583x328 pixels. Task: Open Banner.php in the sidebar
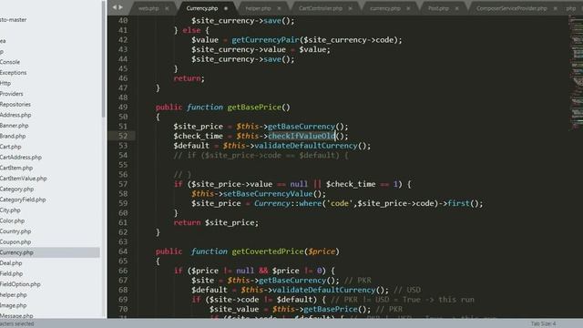coord(15,126)
